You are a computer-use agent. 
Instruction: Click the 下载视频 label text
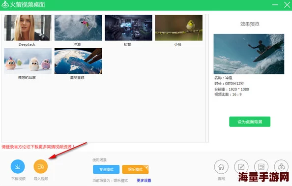pos(19,179)
